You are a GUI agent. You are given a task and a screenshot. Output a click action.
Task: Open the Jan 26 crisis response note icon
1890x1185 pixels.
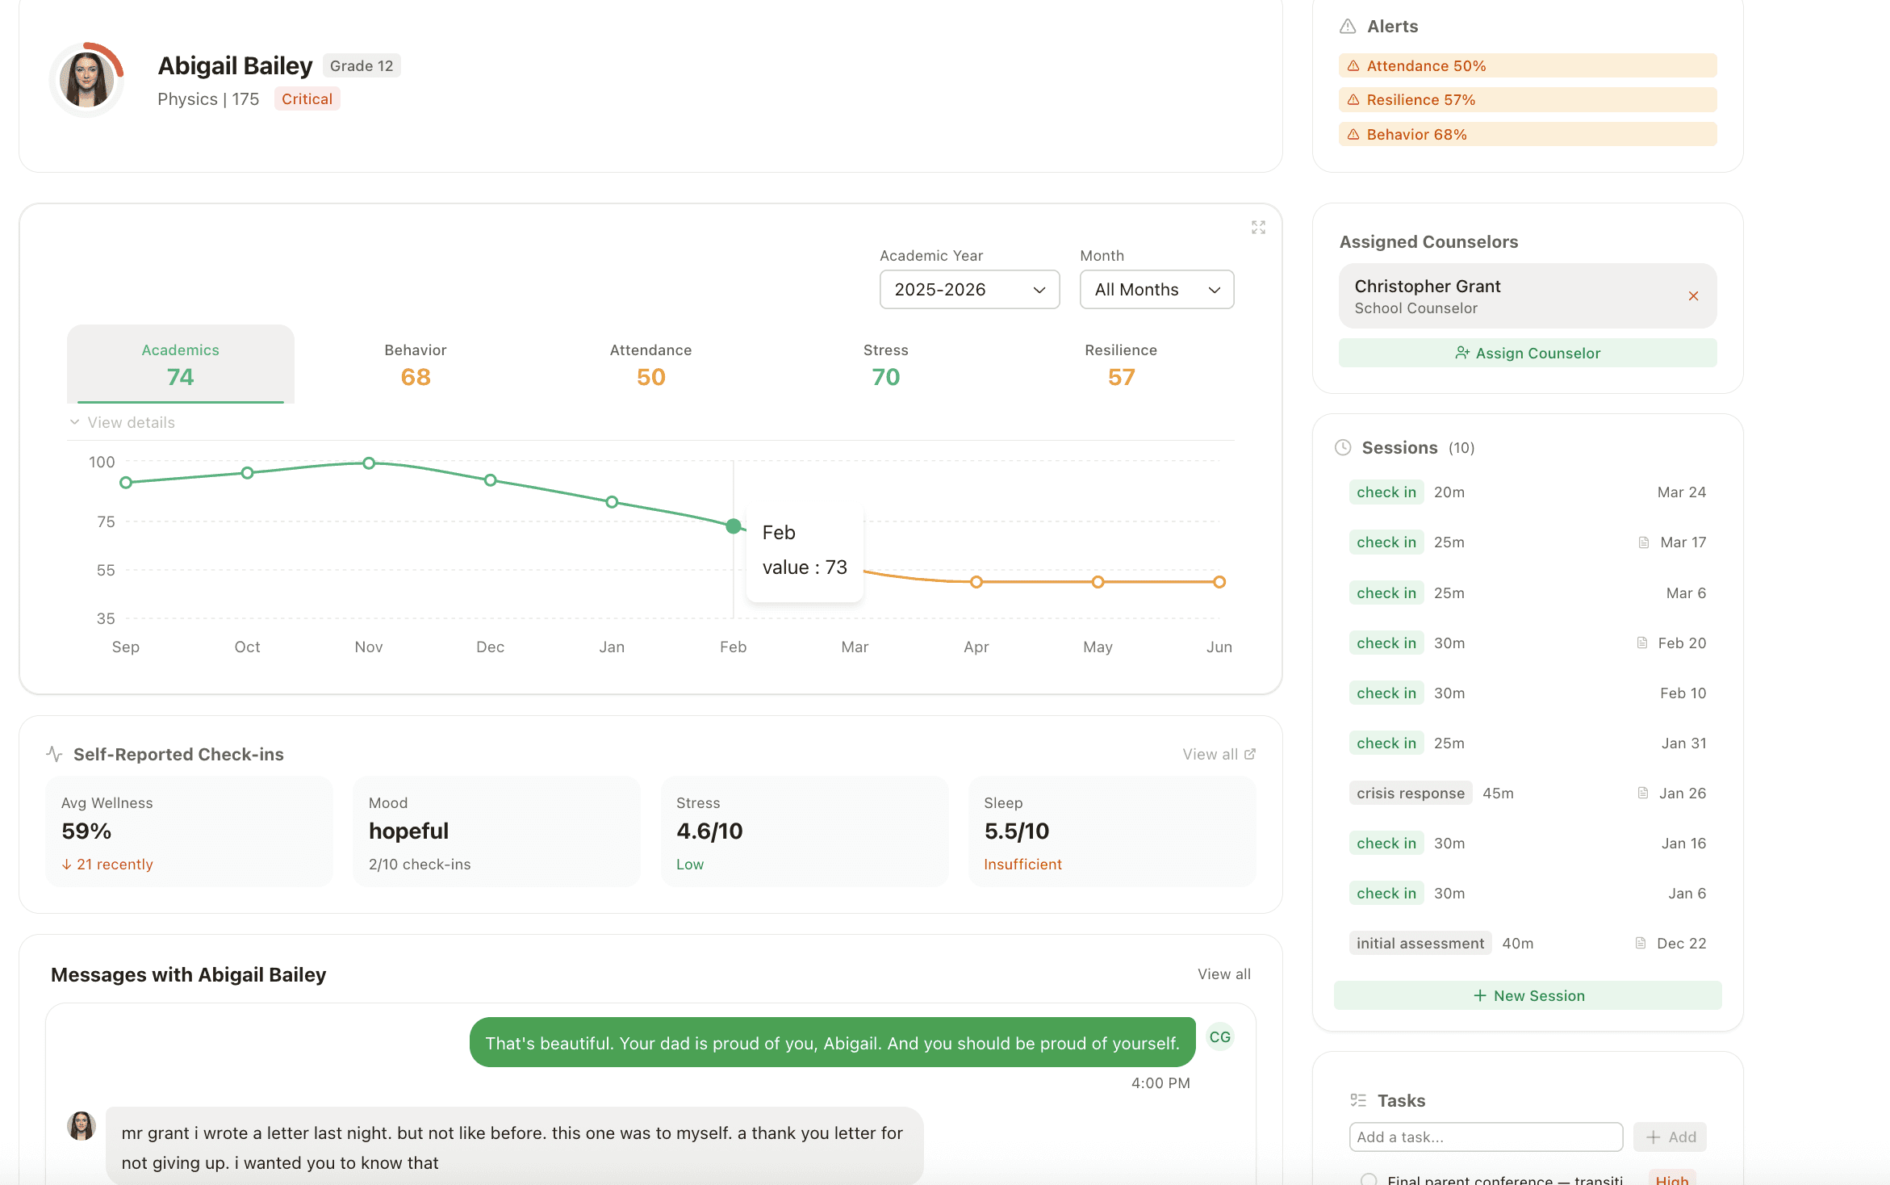(x=1642, y=793)
